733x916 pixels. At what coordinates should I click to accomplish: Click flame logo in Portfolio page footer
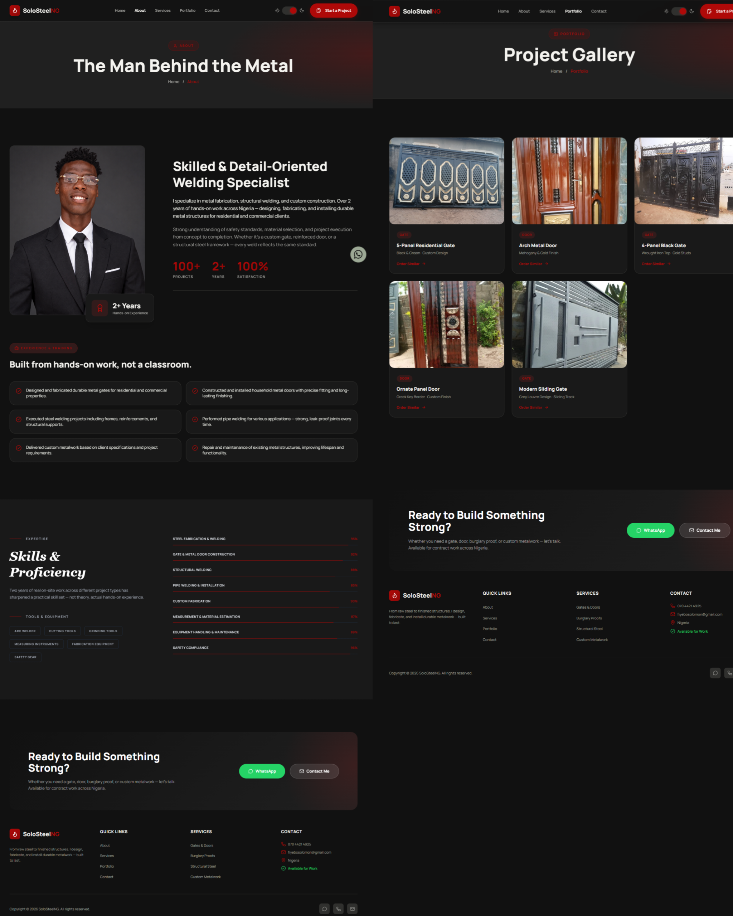click(x=394, y=596)
